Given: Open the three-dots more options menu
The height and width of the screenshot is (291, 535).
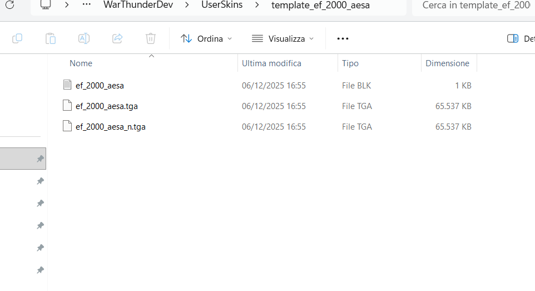Looking at the screenshot, I should coord(343,38).
